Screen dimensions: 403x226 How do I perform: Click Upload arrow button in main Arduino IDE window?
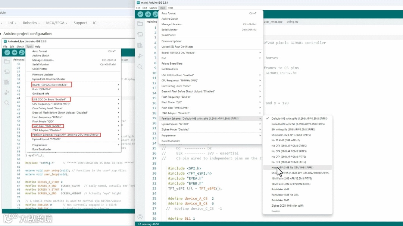click(x=148, y=14)
